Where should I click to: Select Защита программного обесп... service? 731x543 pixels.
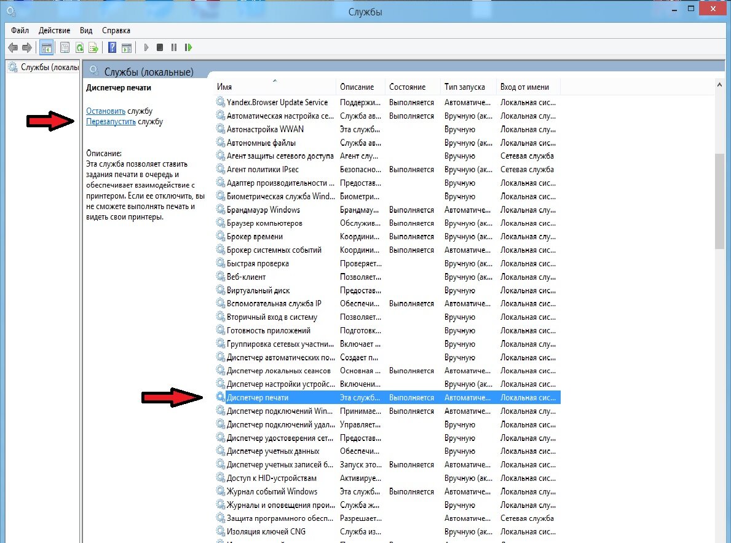click(387, 518)
